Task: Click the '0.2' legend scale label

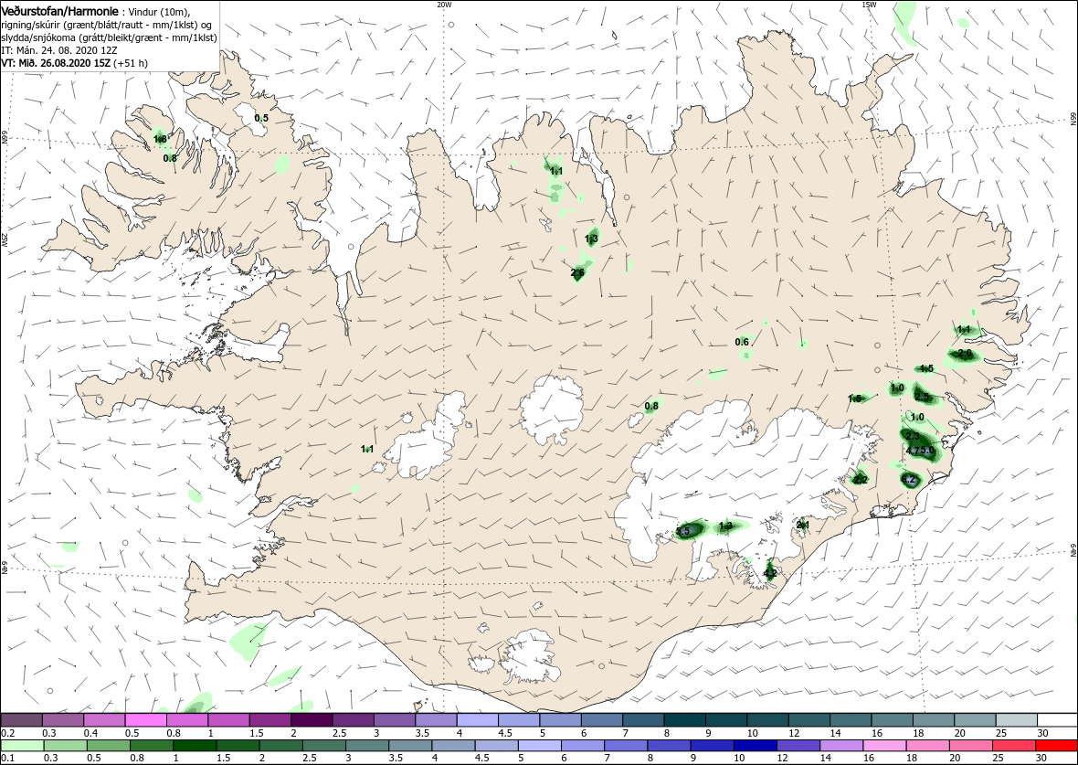Action: click(x=8, y=733)
